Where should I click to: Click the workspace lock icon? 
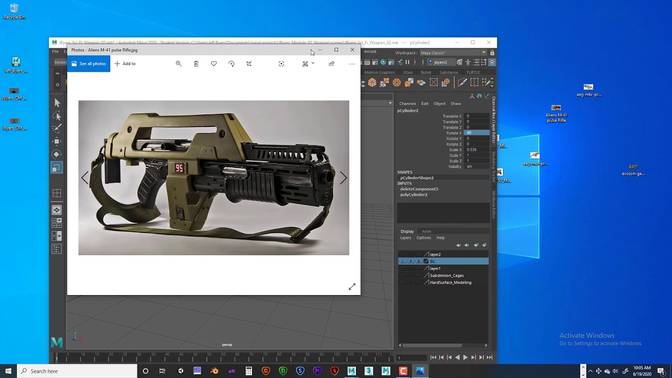pyautogui.click(x=492, y=52)
